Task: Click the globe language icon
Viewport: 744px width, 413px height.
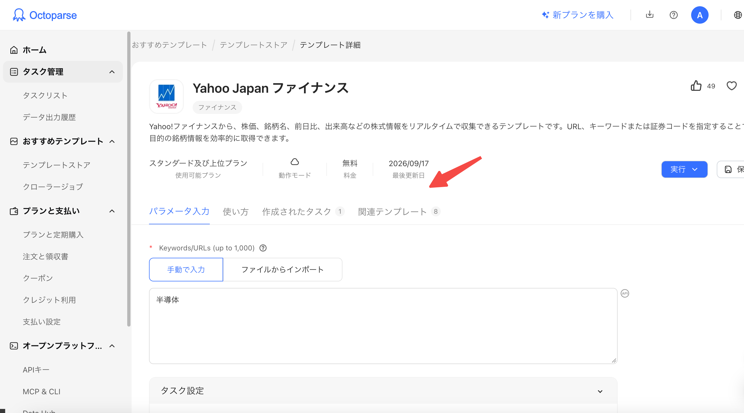Action: 738,15
